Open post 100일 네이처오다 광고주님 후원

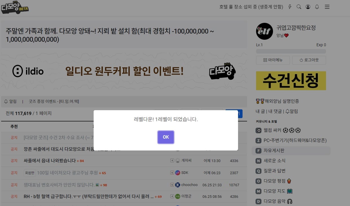(x=67, y=173)
